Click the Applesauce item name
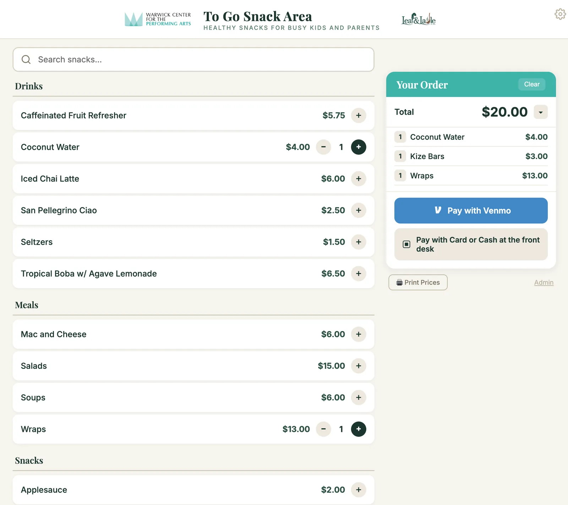 click(x=44, y=490)
